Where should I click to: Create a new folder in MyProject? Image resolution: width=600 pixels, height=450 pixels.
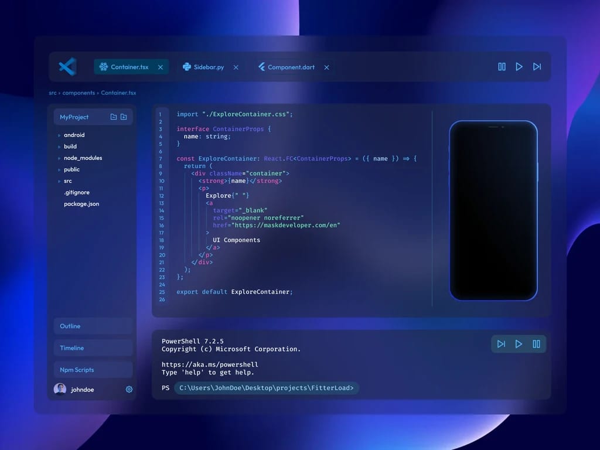tap(124, 117)
